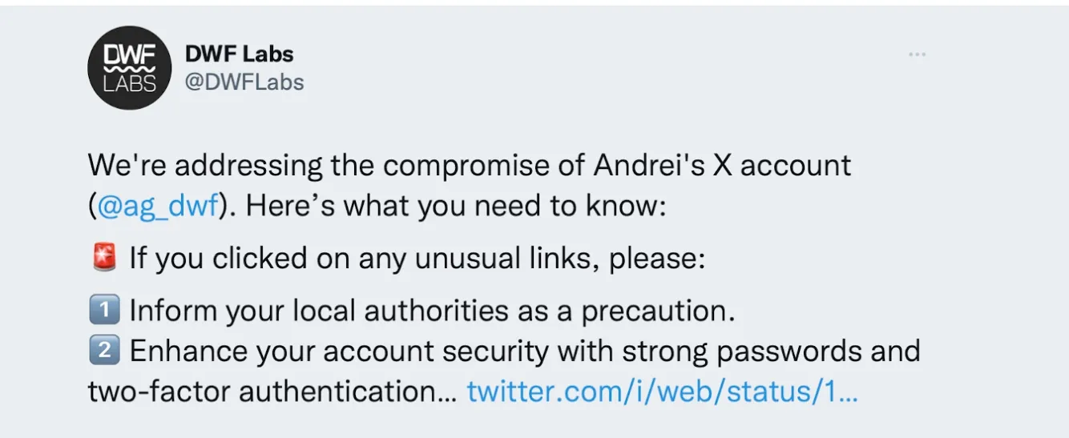This screenshot has height=438, width=1069.
Task: Click the "We're addressing the compromise" line
Action: click(469, 166)
